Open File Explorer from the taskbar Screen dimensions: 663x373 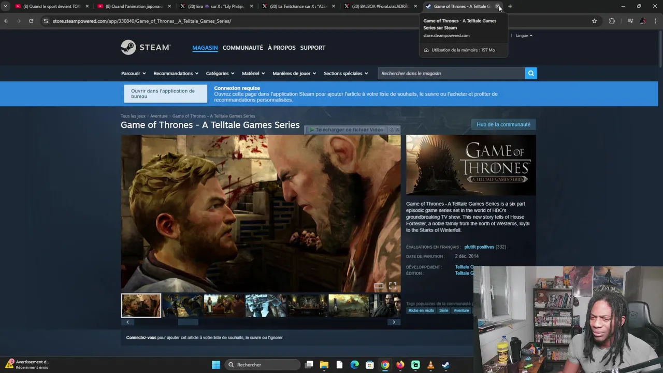324,365
